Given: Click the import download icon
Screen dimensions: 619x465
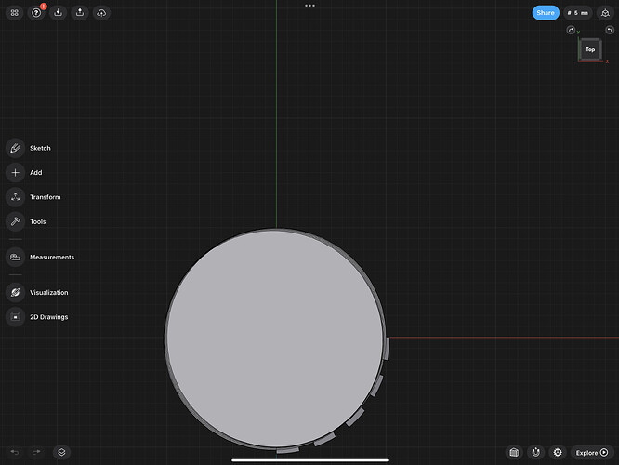Looking at the screenshot, I should coord(58,13).
